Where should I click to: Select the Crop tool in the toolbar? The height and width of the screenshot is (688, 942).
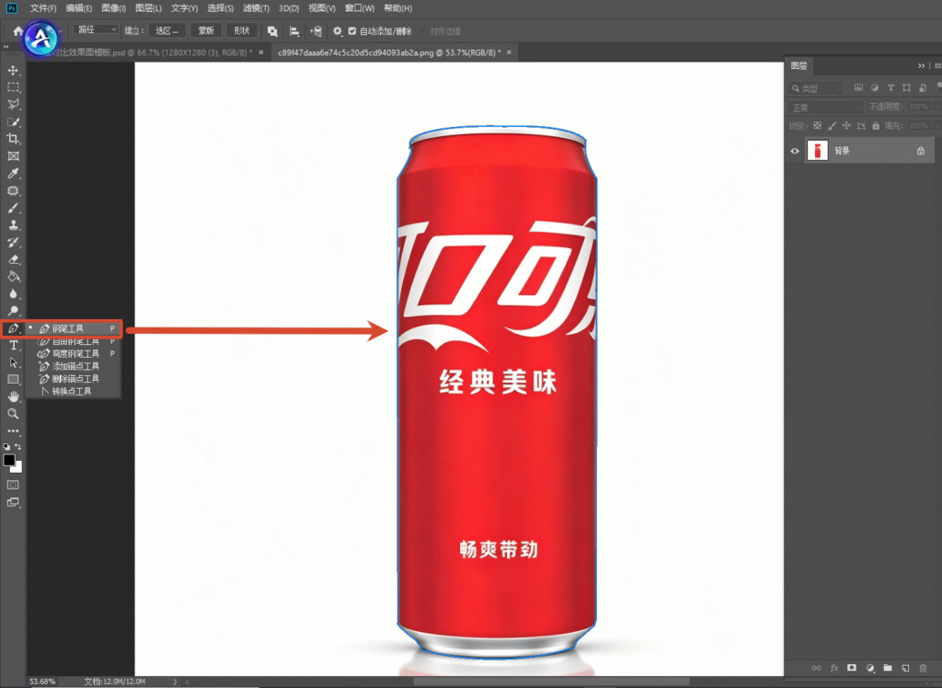click(13, 139)
